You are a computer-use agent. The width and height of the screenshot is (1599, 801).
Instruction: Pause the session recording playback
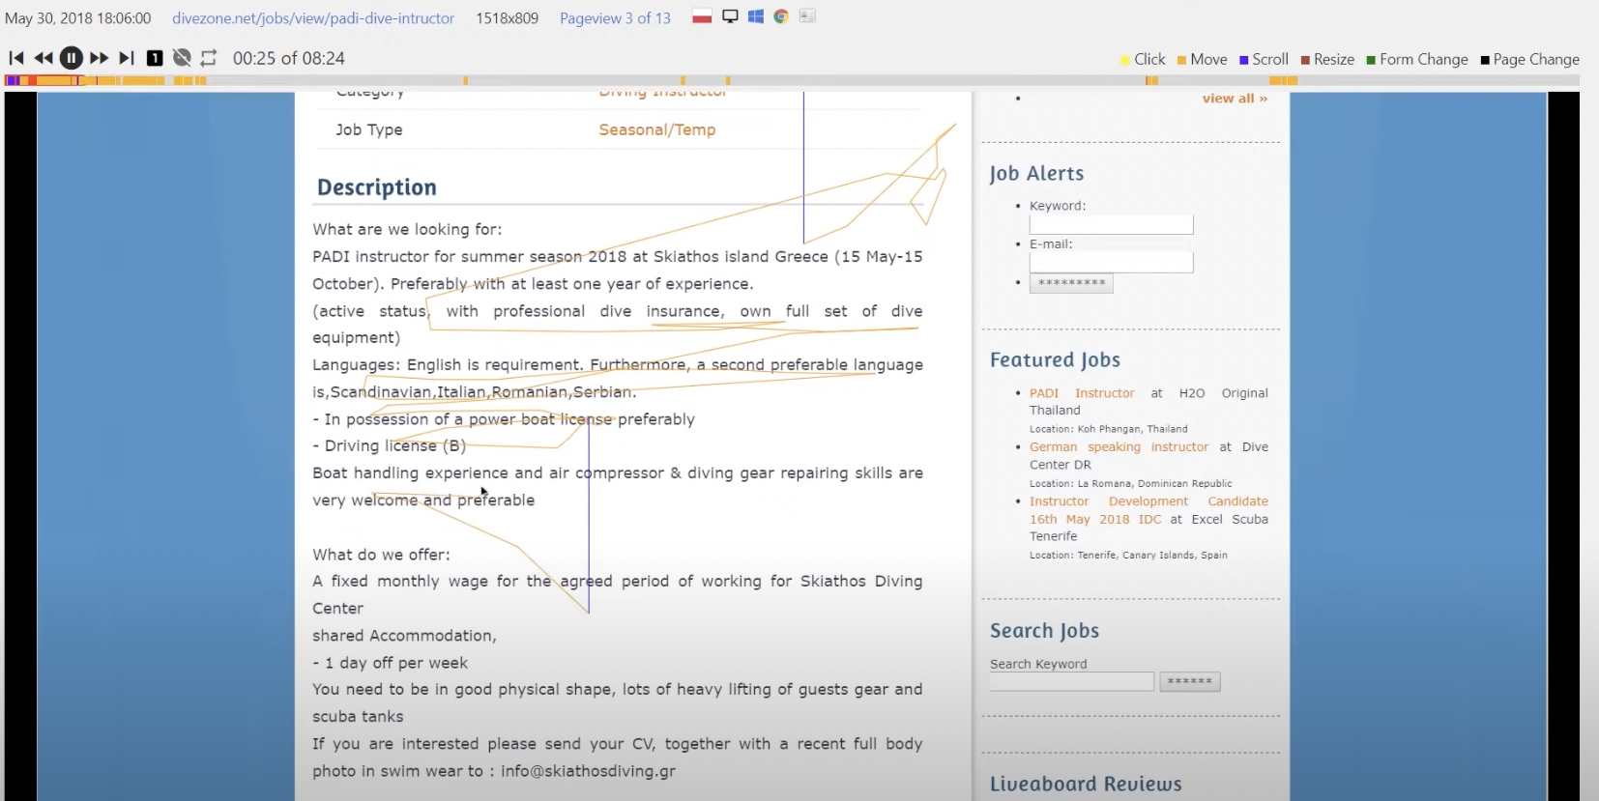tap(71, 58)
